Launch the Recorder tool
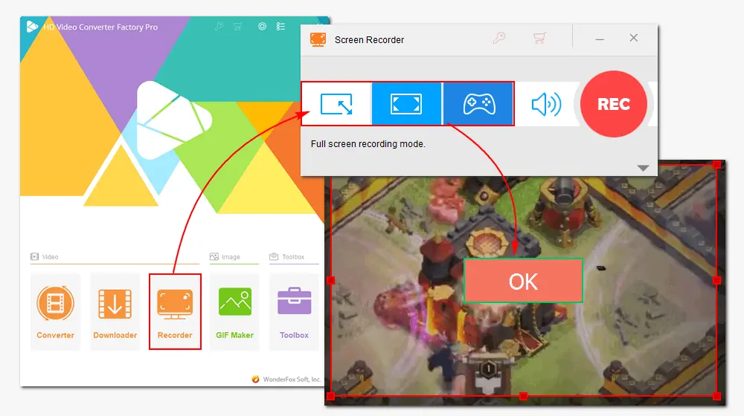 (x=175, y=312)
